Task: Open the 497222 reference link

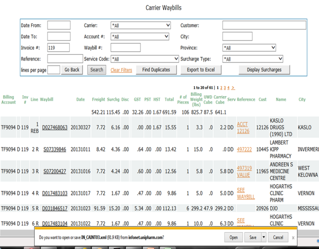Action: [244, 149]
